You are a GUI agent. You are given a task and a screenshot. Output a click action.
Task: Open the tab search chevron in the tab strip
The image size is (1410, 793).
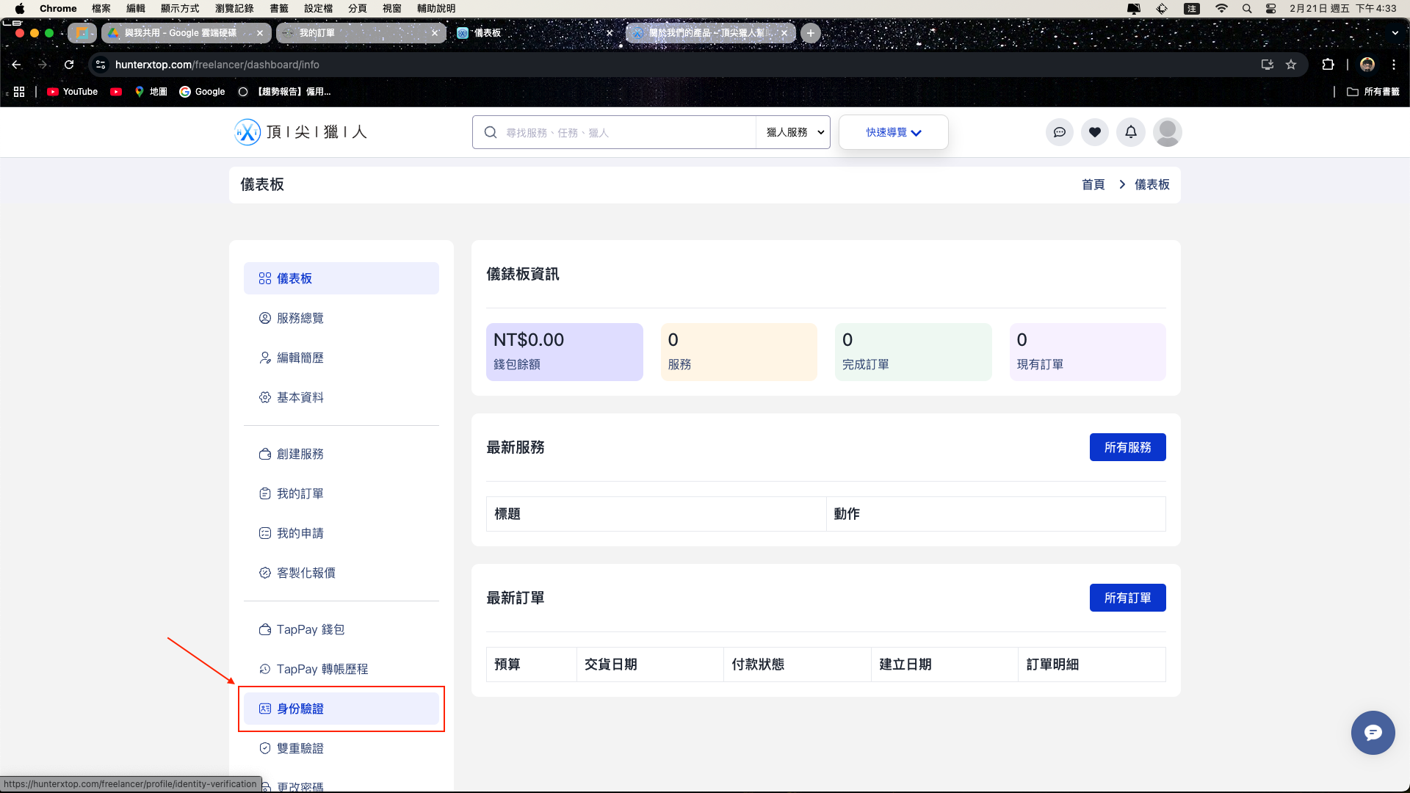[x=1395, y=33]
